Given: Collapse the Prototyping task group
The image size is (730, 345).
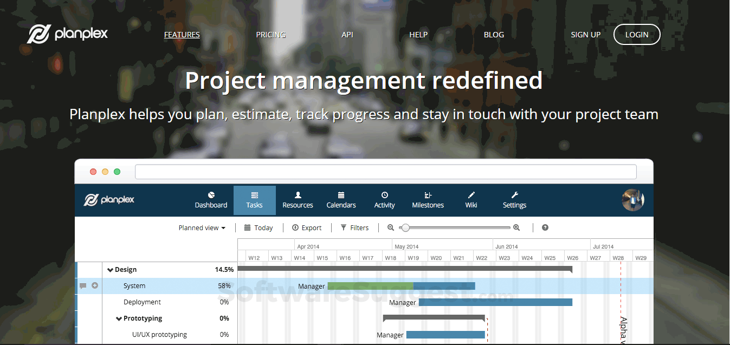Looking at the screenshot, I should click(x=119, y=318).
